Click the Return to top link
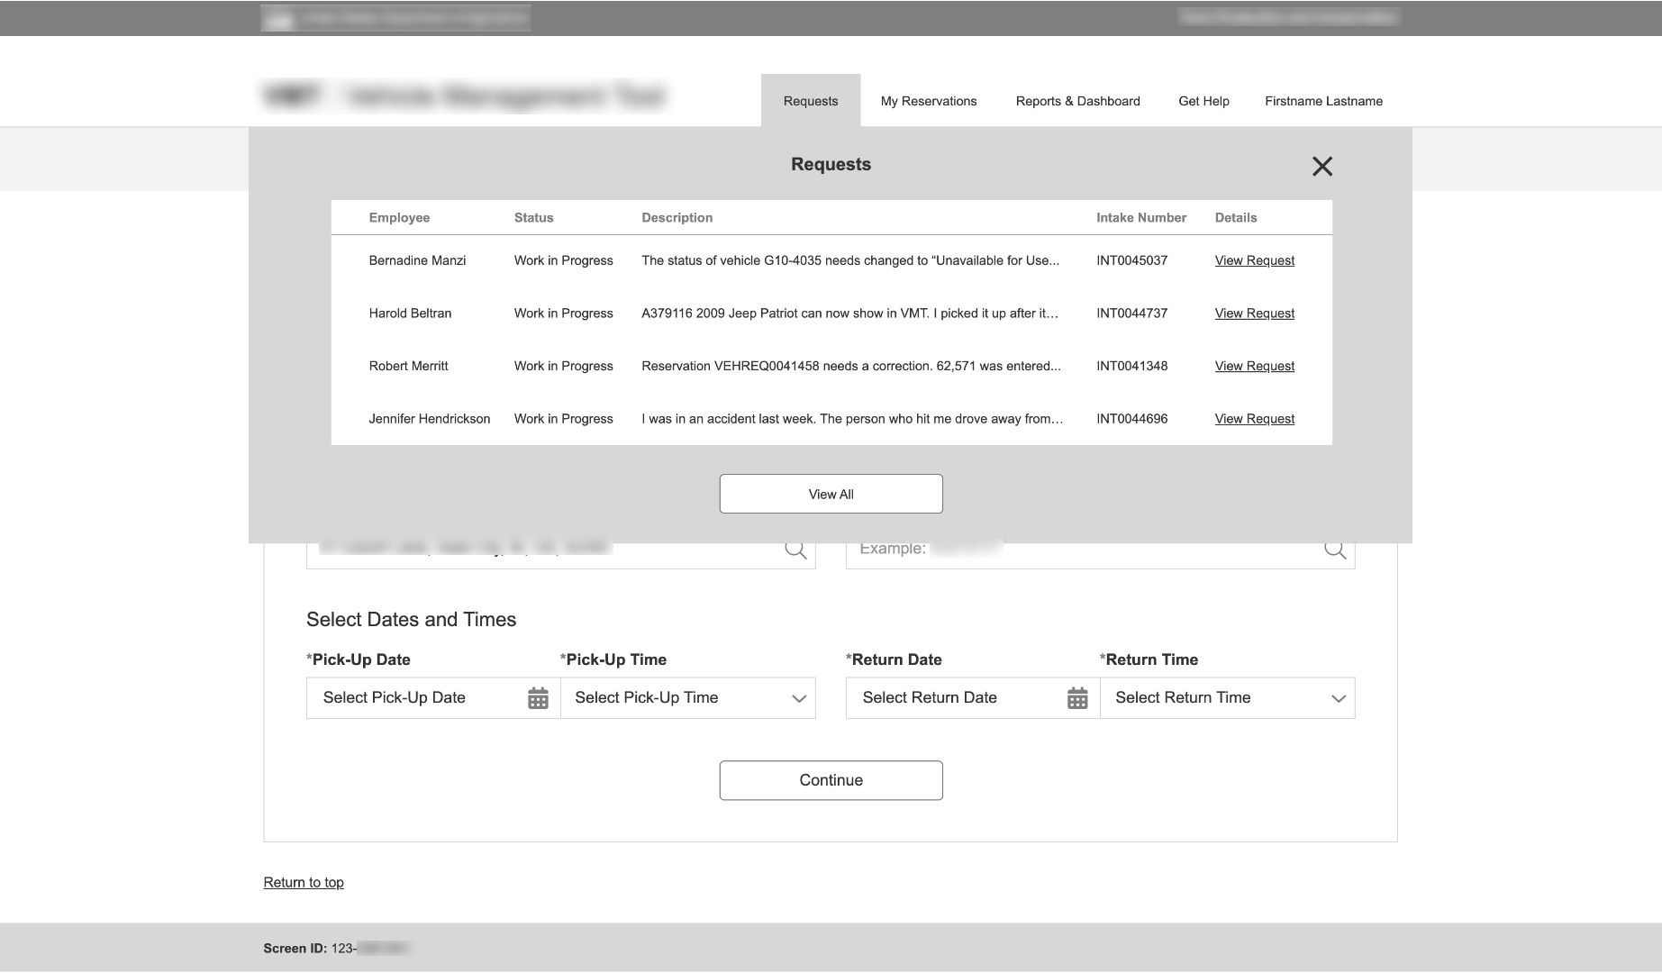 click(303, 882)
